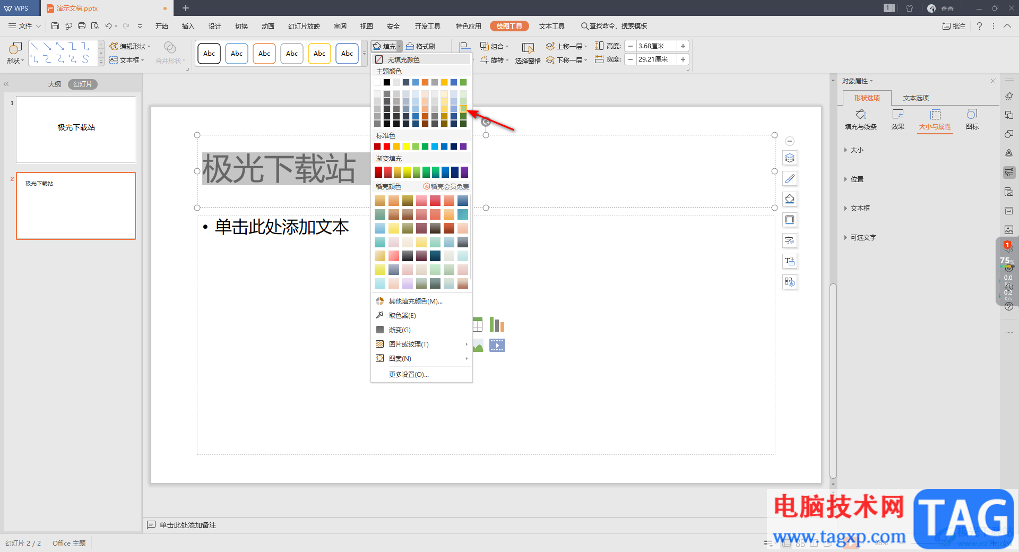Click 单击此处添加备注 notes area
This screenshot has height=552, width=1019.
tap(188, 525)
